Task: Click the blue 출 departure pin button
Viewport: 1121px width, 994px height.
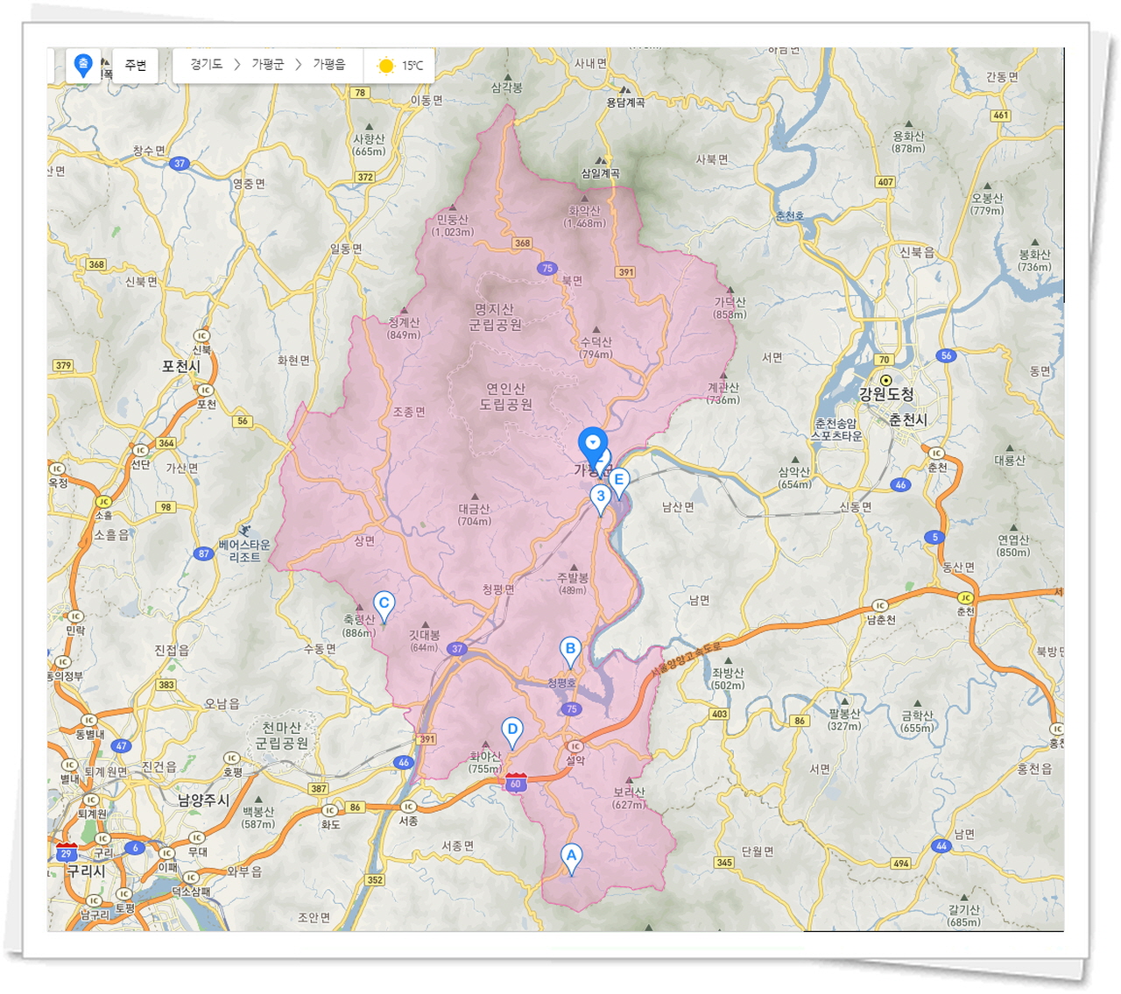Action: (83, 66)
